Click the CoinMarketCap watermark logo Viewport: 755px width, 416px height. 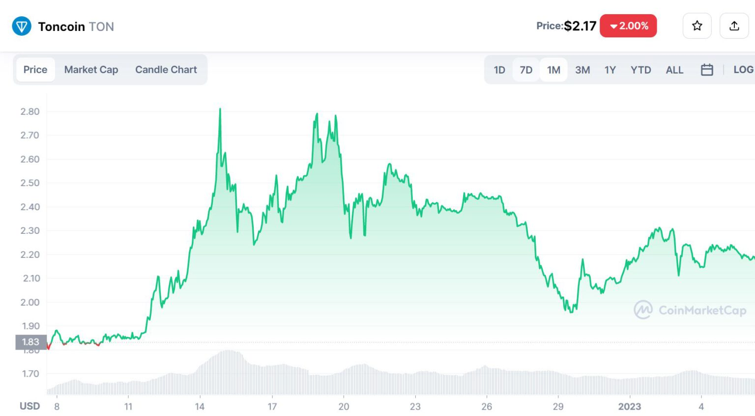point(690,310)
